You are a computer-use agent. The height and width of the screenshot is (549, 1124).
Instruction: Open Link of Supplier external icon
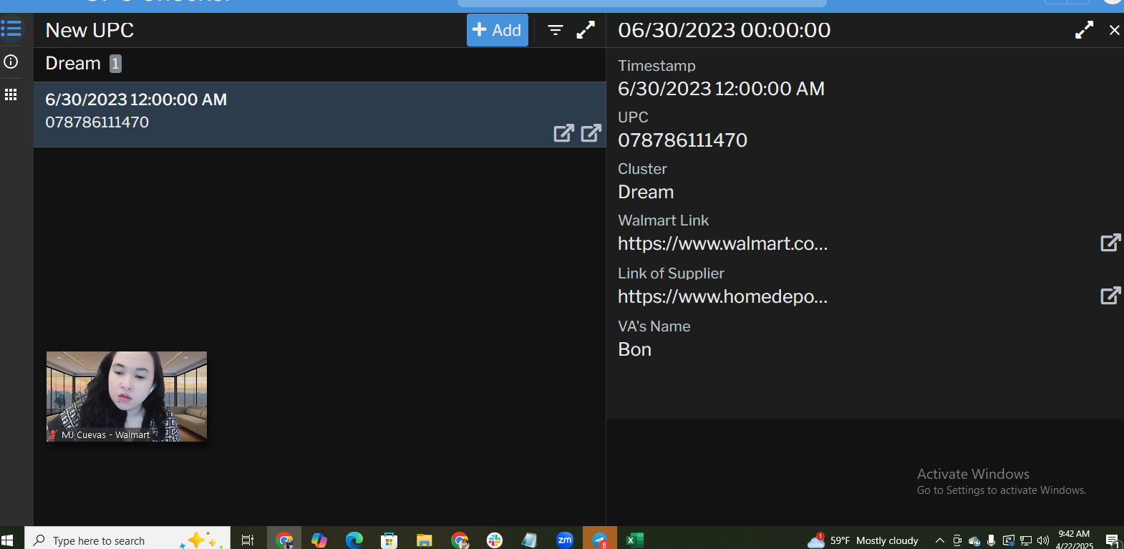click(x=1110, y=296)
